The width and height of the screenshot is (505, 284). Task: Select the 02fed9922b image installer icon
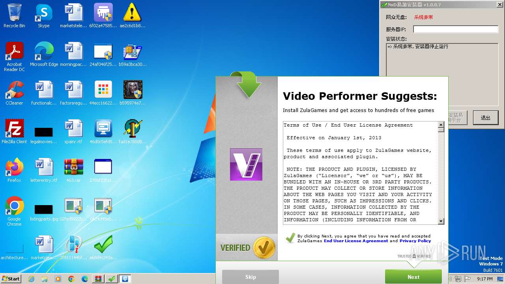pos(73,209)
